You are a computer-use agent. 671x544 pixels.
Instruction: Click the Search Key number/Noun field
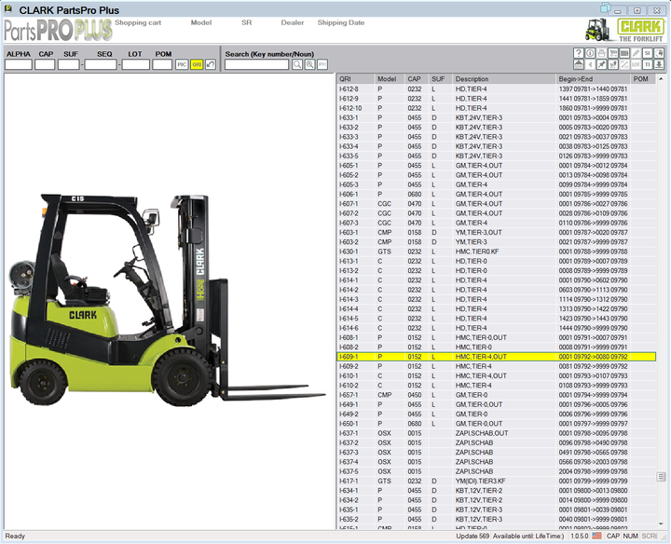coord(257,64)
